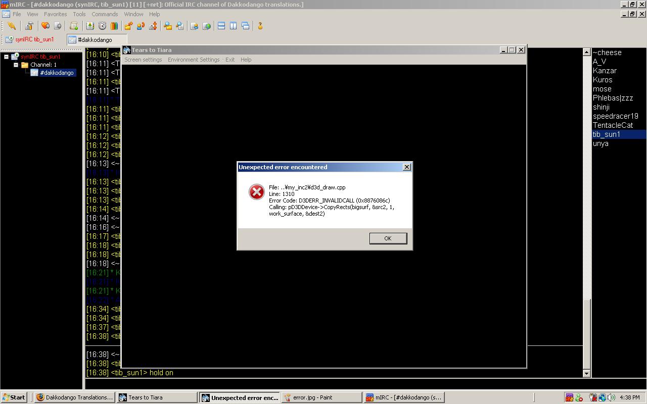Select unya in the nick list
647x404 pixels.
click(600, 143)
